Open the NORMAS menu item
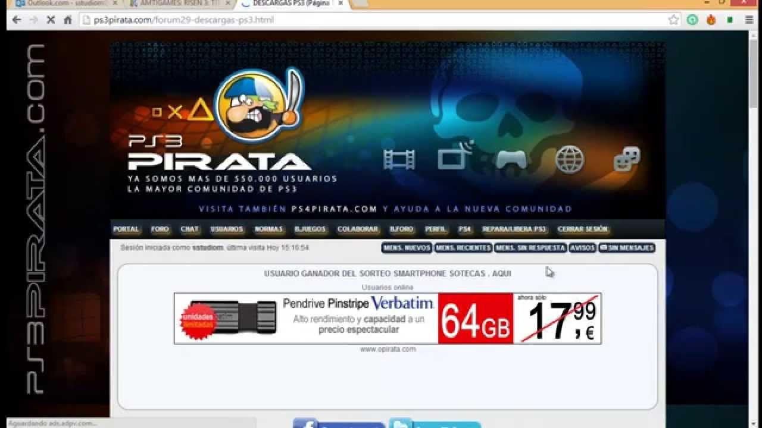Viewport: 762px width, 428px height. point(268,229)
